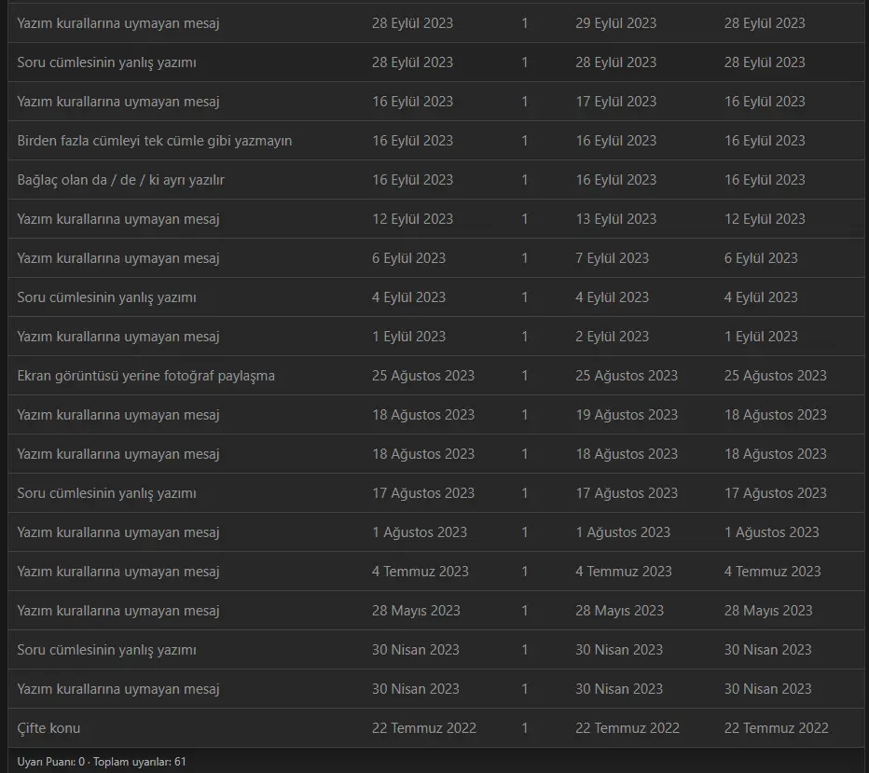
Task: Click 'Yazım kurallarına uymayan mesaj' in row expiring 2 Eylül 2023
Action: 118,337
